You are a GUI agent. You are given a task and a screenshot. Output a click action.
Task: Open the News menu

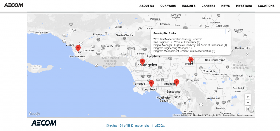coord(226,6)
